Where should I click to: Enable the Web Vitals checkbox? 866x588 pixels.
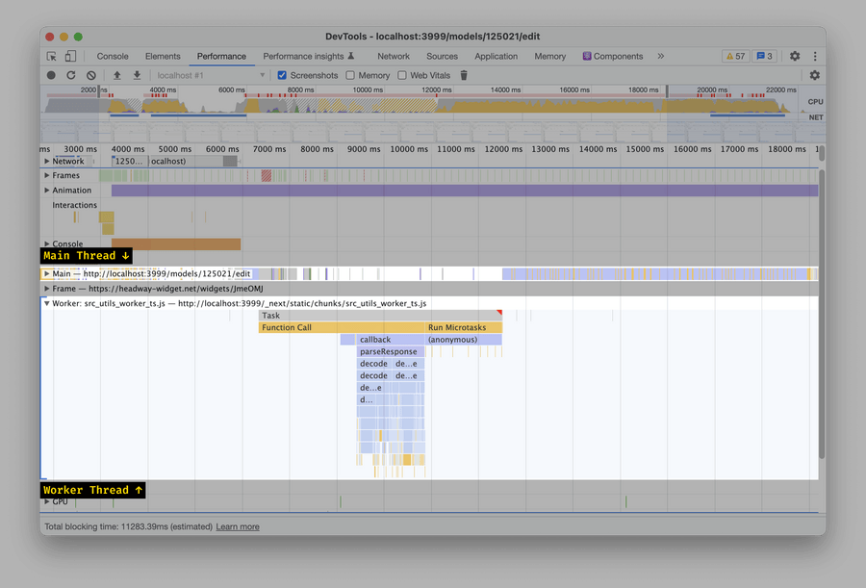tap(402, 75)
